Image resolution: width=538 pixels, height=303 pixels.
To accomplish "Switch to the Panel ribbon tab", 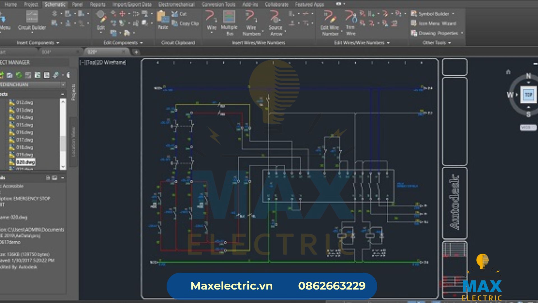I will pos(77,4).
